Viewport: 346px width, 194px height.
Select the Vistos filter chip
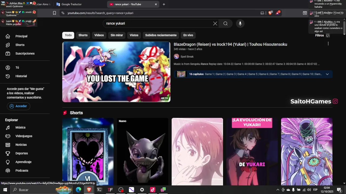click(x=134, y=35)
